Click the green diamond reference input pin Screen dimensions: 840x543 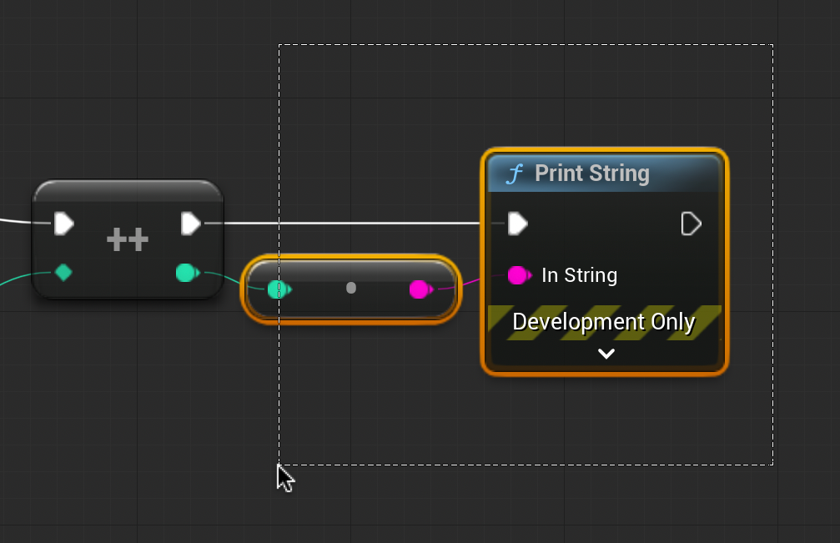tap(63, 272)
